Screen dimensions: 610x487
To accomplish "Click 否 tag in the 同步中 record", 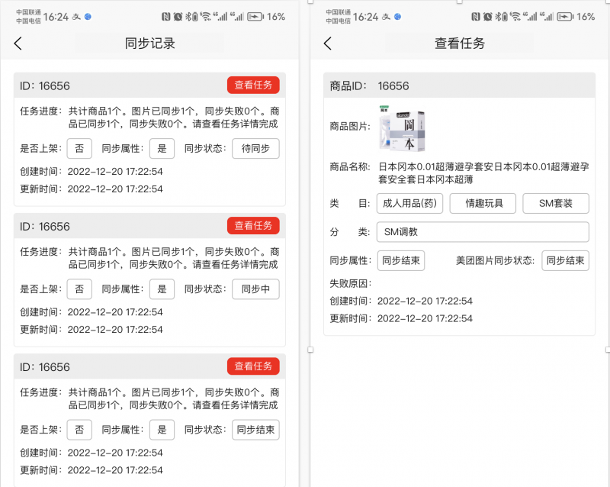I will pos(79,289).
